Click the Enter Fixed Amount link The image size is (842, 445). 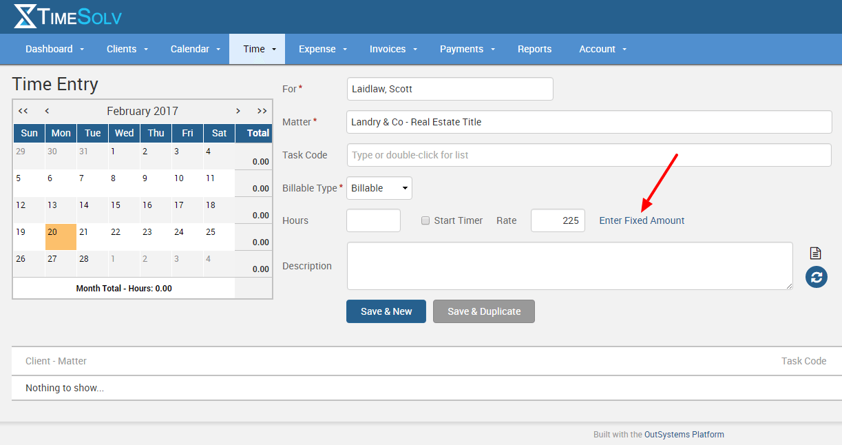click(x=641, y=220)
